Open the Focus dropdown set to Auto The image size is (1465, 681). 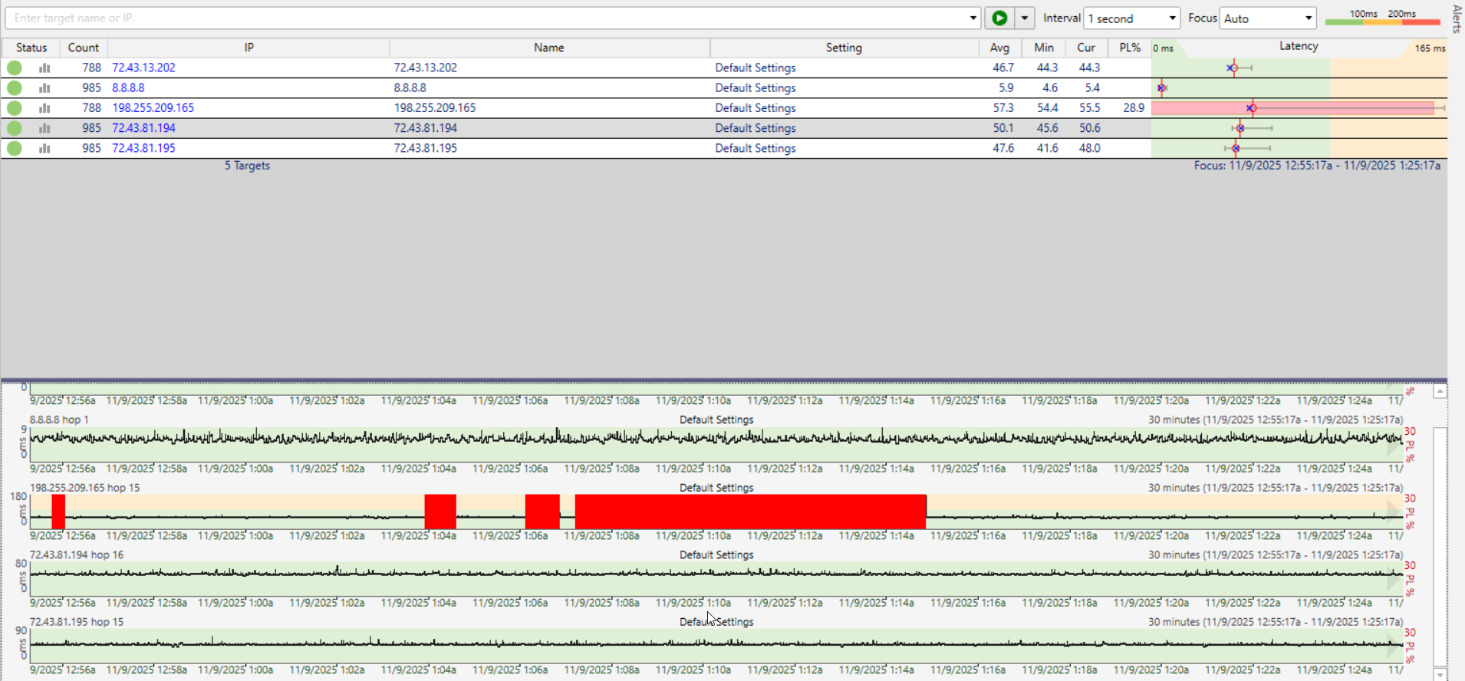[x=1267, y=18]
